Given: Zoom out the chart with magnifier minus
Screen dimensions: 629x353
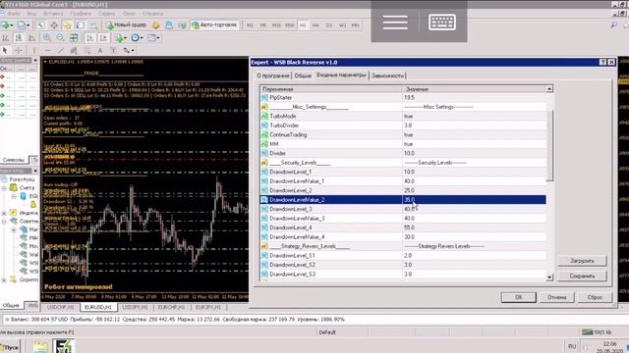Looking at the screenshot, I should point(60,38).
